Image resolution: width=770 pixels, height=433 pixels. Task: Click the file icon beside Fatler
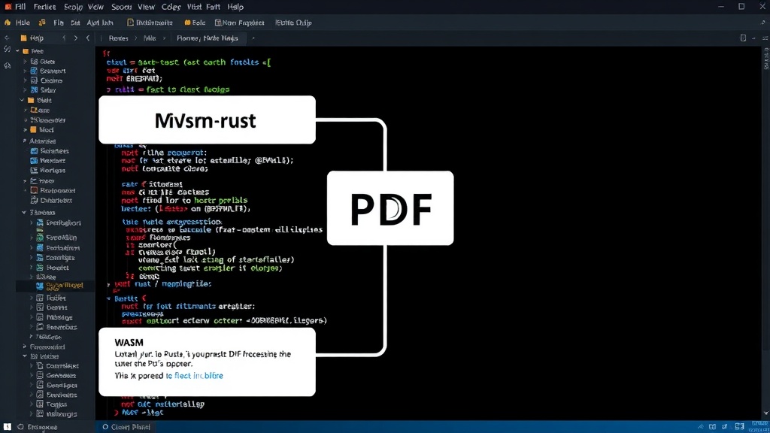coord(41,298)
